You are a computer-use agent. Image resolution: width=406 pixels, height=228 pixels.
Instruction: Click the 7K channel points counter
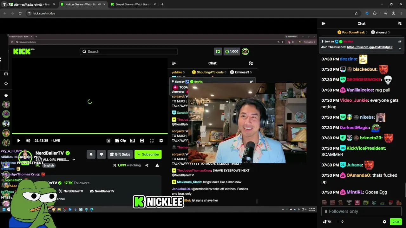coord(327,222)
